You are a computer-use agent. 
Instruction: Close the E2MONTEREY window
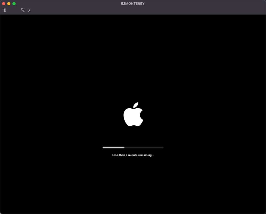pos(4,4)
